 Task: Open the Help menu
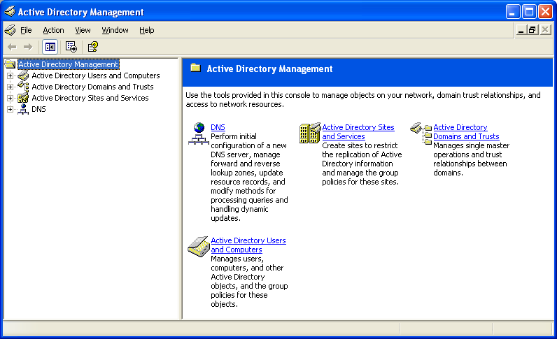(x=147, y=30)
